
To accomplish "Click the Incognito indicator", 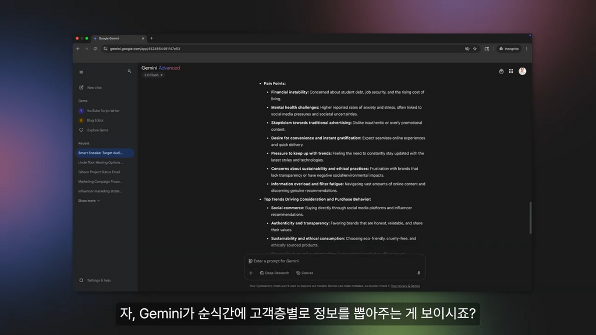I will click(509, 49).
